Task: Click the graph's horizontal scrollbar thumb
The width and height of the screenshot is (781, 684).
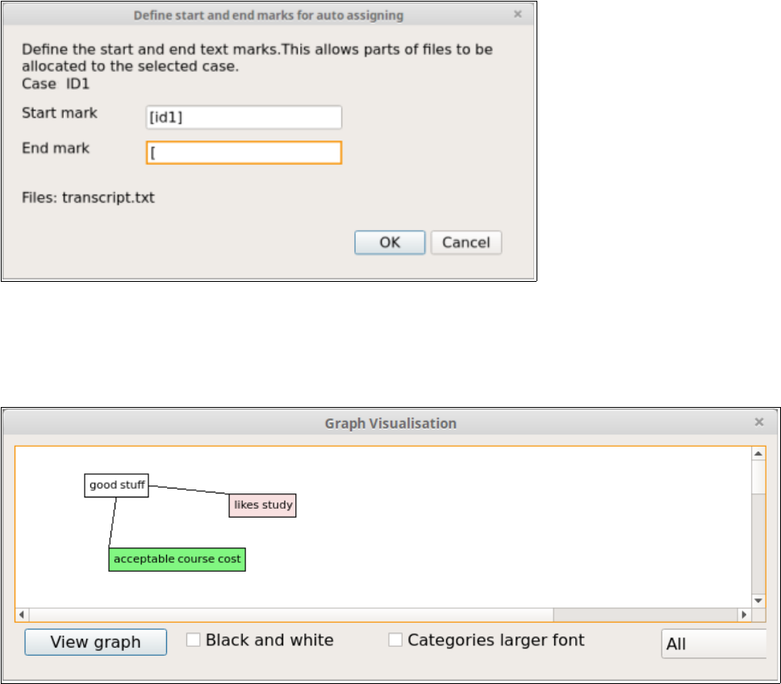Action: point(290,615)
